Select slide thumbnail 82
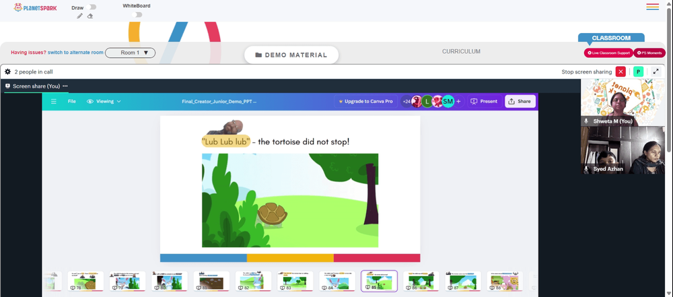The image size is (673, 297). (x=253, y=281)
